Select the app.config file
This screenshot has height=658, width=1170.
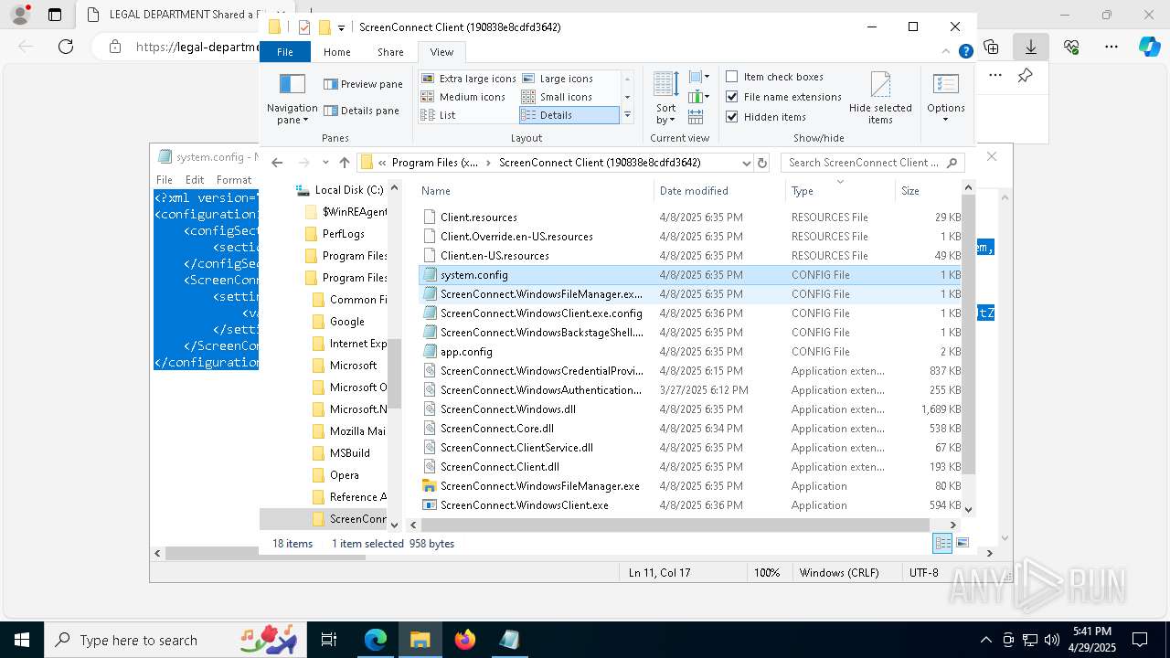pos(690,352)
